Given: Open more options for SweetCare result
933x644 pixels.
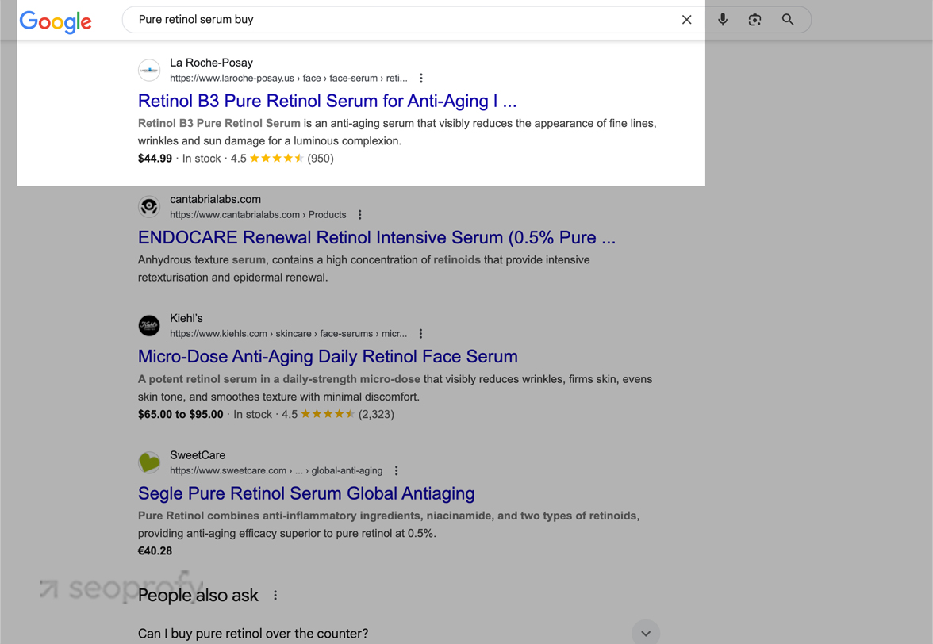Looking at the screenshot, I should [x=397, y=470].
